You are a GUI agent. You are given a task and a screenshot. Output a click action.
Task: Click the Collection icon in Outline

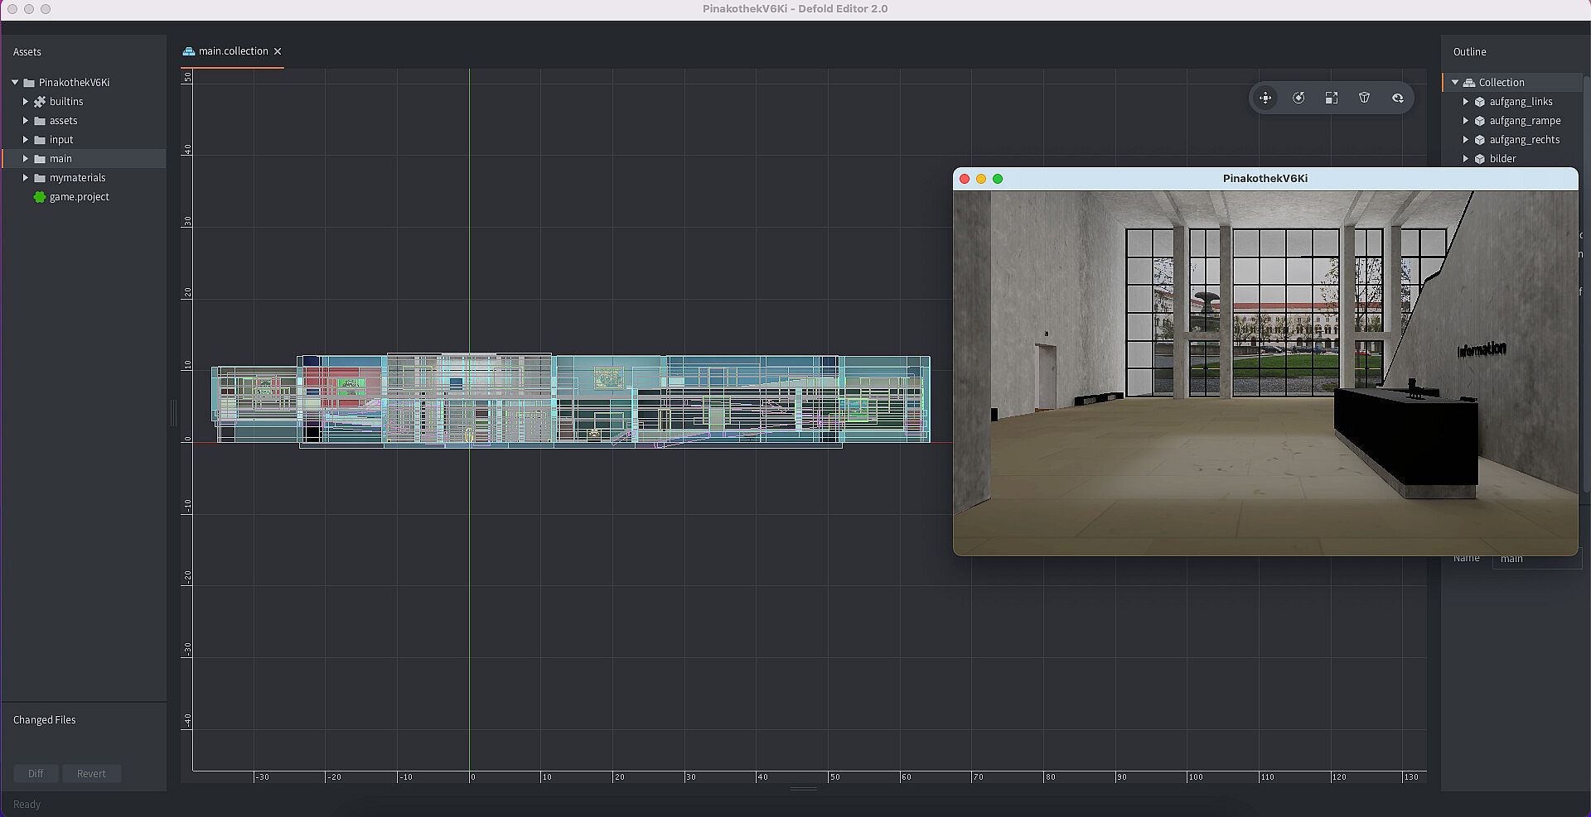point(1469,83)
